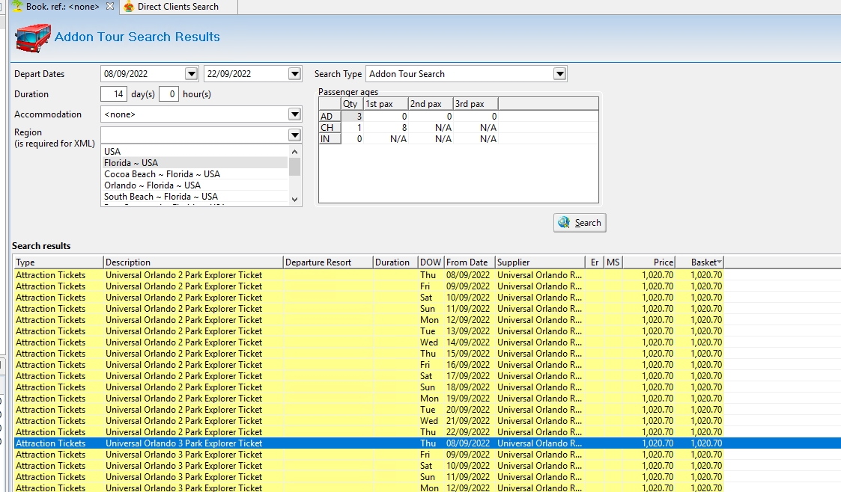The height and width of the screenshot is (492, 841).
Task: Click the red bus Addon Tour icon
Action: coord(33,37)
